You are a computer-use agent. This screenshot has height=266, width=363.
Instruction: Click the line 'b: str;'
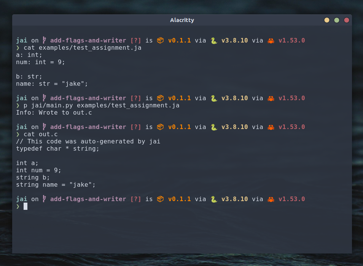(x=29, y=76)
